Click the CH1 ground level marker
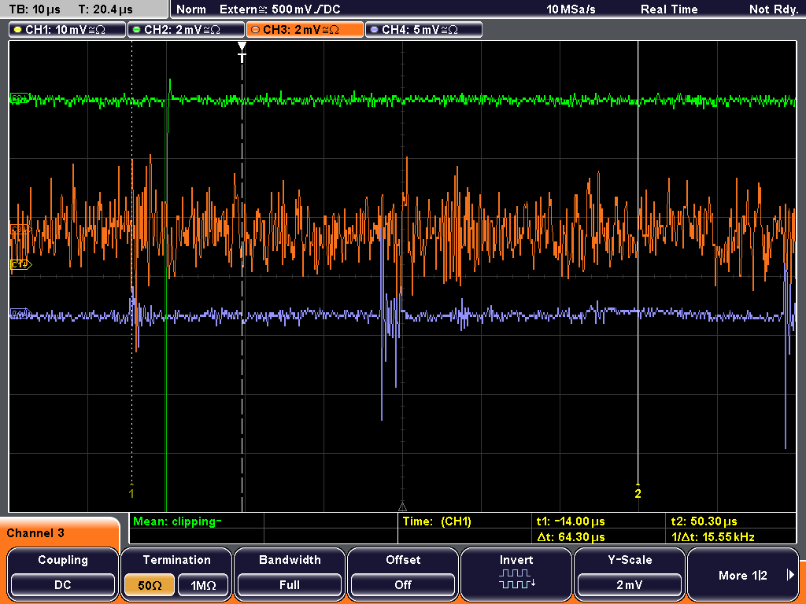This screenshot has width=806, height=604. click(x=21, y=264)
